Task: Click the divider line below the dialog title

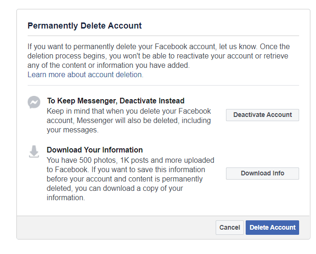Action: click(x=163, y=36)
